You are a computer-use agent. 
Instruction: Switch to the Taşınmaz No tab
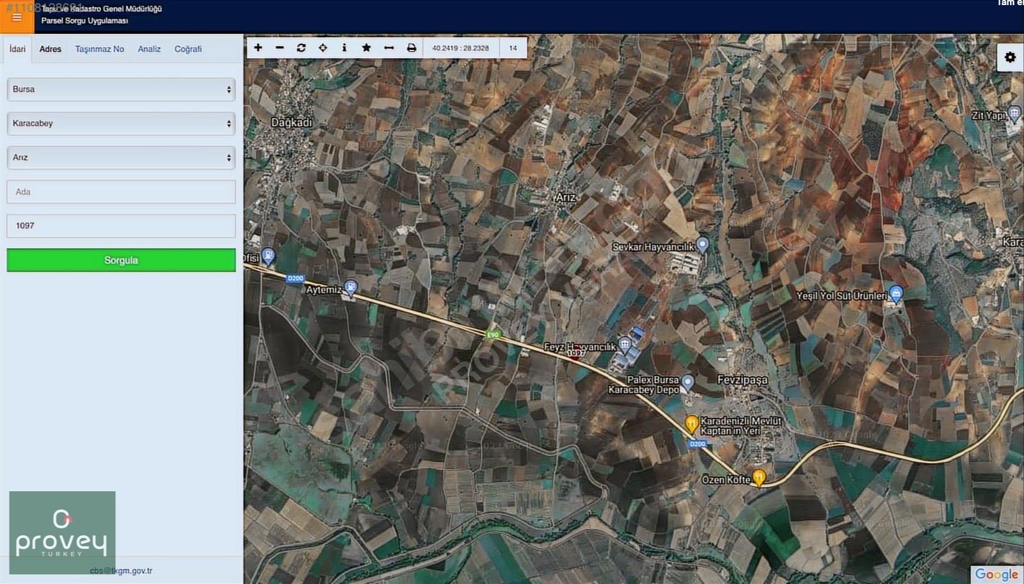point(100,49)
